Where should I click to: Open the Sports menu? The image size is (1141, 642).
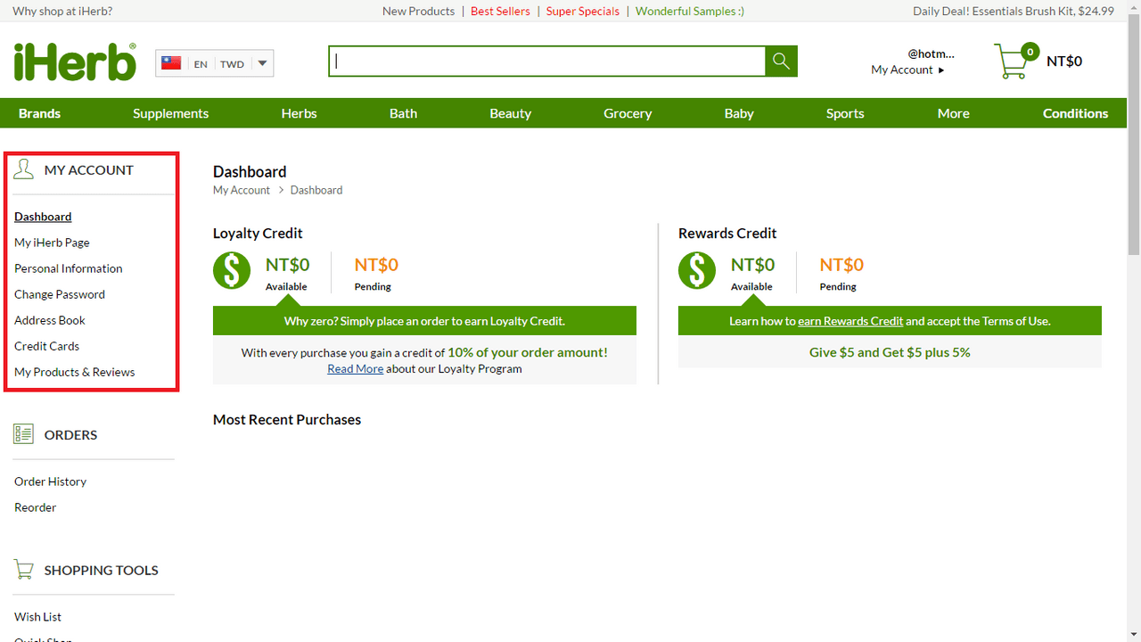pyautogui.click(x=845, y=113)
